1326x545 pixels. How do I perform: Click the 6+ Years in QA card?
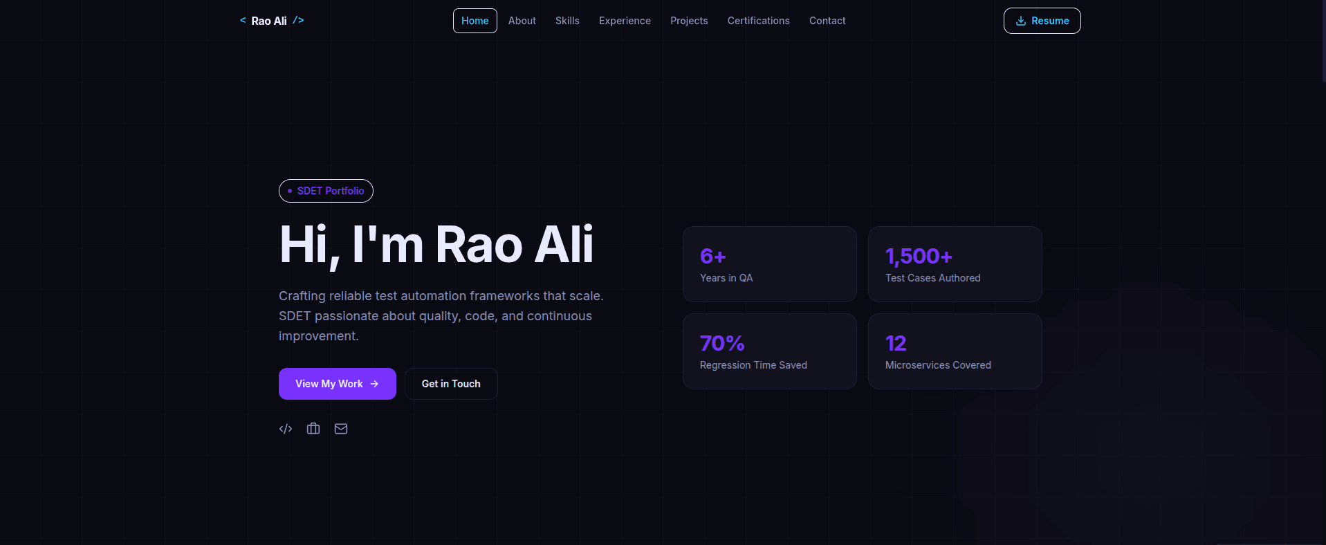click(x=770, y=264)
